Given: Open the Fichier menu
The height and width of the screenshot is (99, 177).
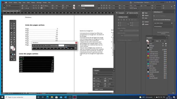Looking at the screenshot, I should 11,2.
